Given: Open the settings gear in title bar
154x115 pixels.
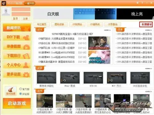Looking at the screenshot, I should tap(137, 3).
